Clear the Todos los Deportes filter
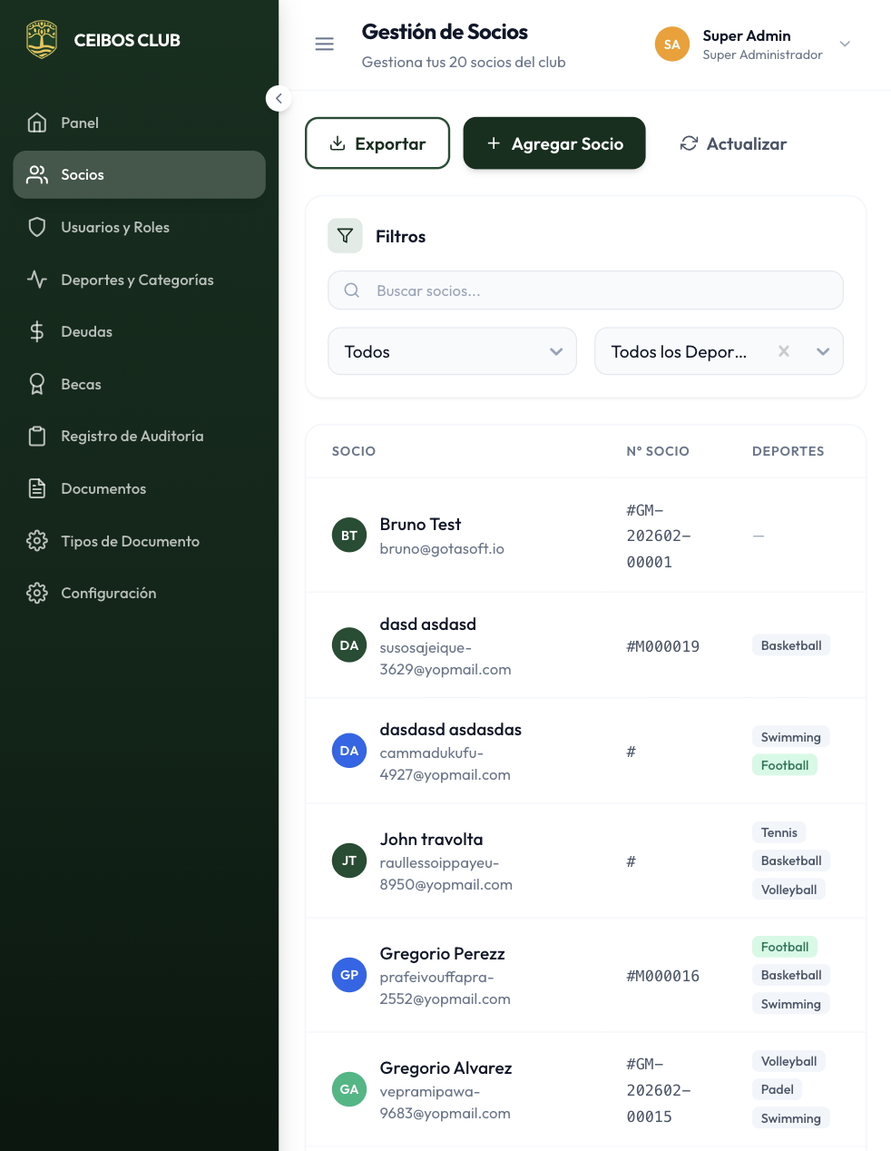891x1151 pixels. (x=784, y=351)
